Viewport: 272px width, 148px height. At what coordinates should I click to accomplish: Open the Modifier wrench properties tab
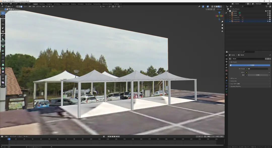(x=226, y=81)
